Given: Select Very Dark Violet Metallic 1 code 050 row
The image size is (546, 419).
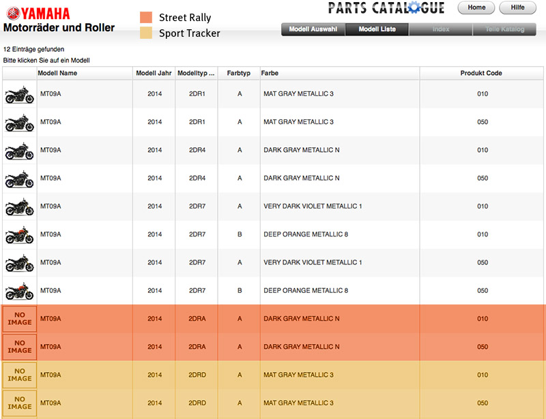Looking at the screenshot, I should coord(313,263).
